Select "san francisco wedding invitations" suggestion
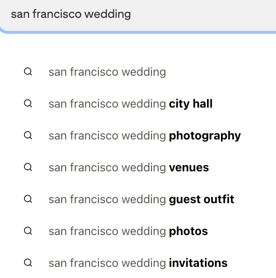This screenshot has height=278, width=276. [138, 263]
